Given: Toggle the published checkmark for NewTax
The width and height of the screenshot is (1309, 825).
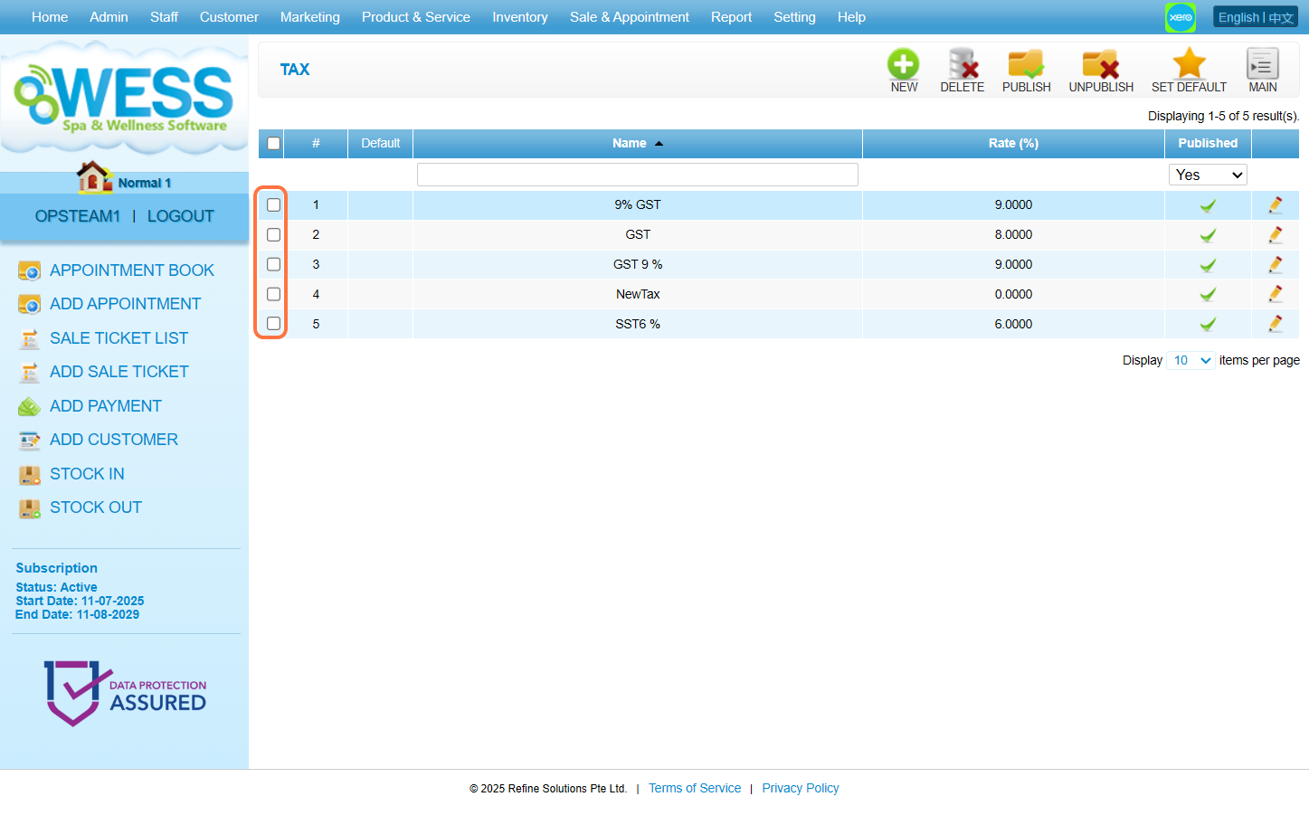Looking at the screenshot, I should (1207, 295).
